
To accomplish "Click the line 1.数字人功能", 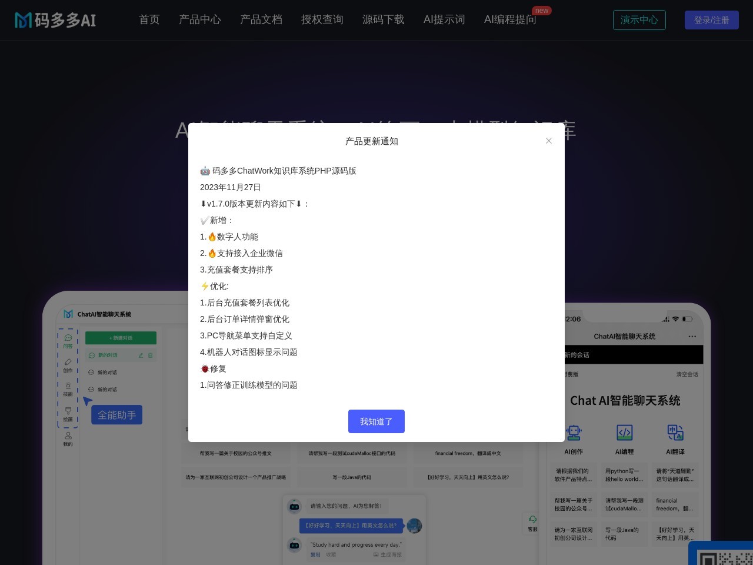I will pos(229,237).
